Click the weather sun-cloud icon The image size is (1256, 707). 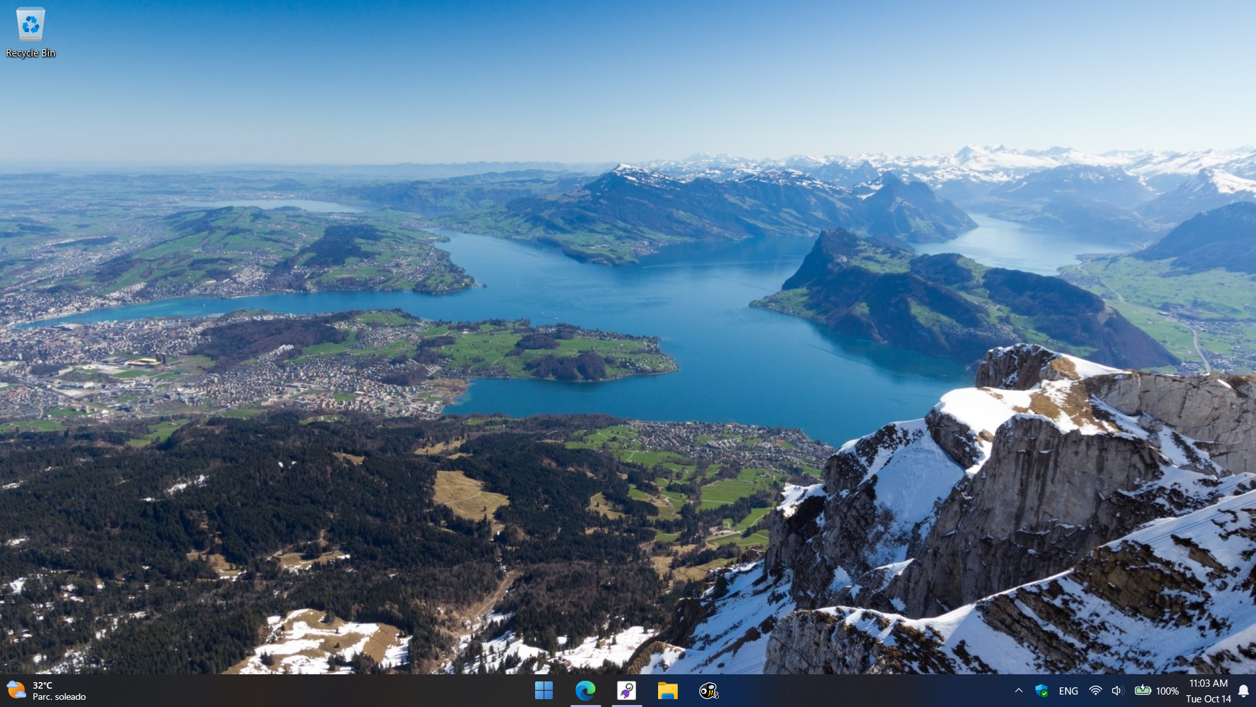coord(16,690)
